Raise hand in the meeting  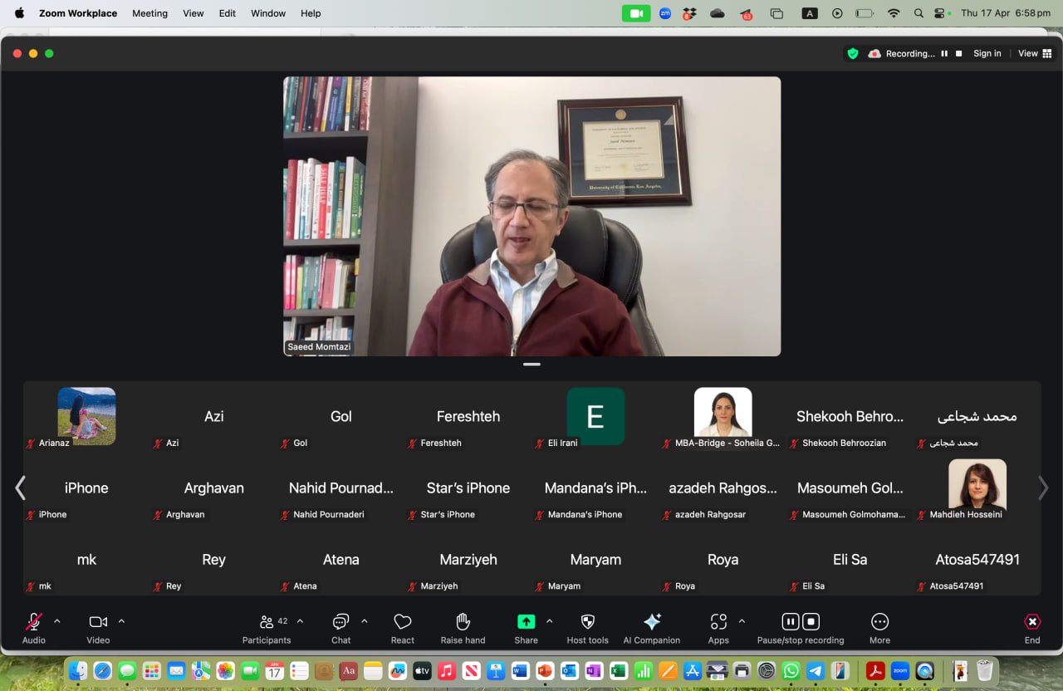click(463, 623)
